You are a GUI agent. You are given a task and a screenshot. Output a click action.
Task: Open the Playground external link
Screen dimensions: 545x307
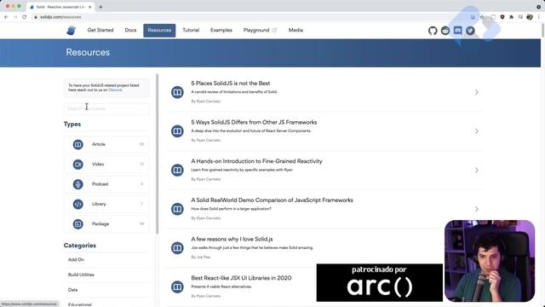click(260, 31)
